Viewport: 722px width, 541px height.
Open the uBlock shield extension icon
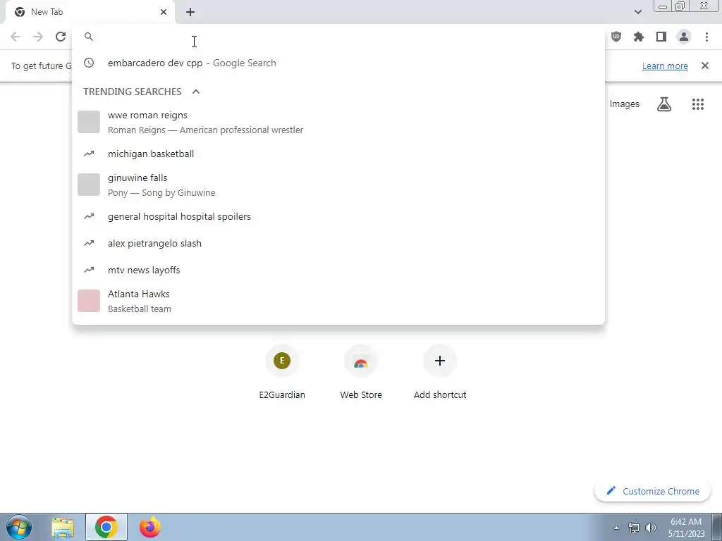[x=616, y=37]
